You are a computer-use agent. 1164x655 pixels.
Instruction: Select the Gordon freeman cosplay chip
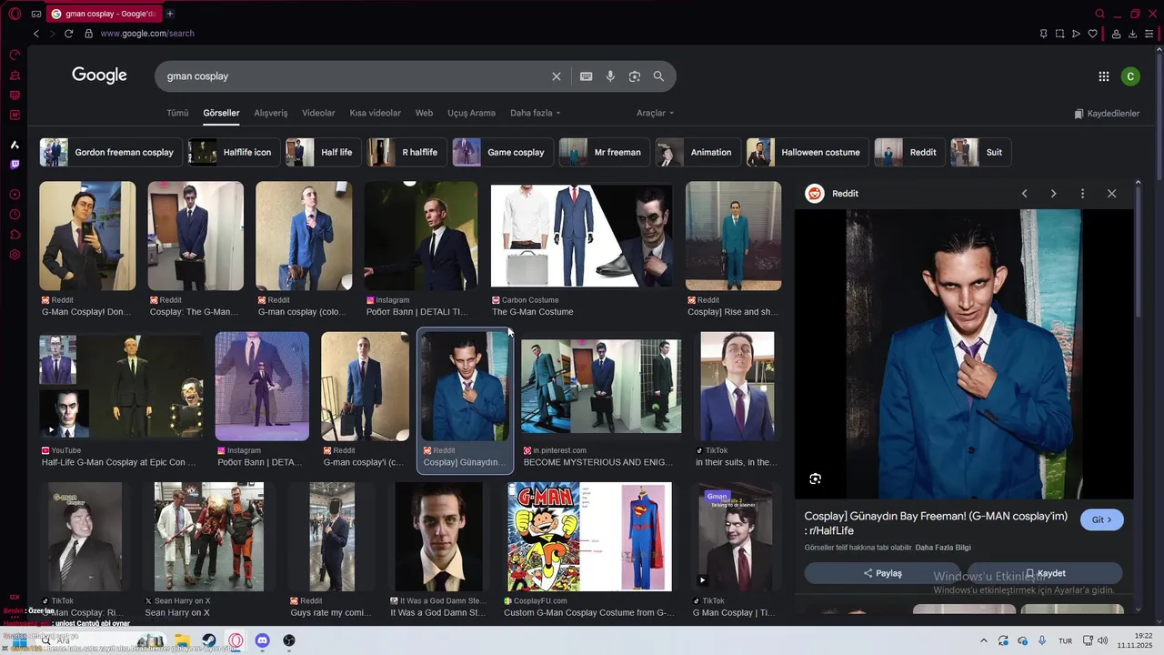[x=111, y=152]
